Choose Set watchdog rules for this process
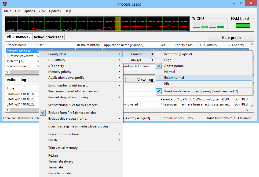259x177 pixels. [x=81, y=105]
